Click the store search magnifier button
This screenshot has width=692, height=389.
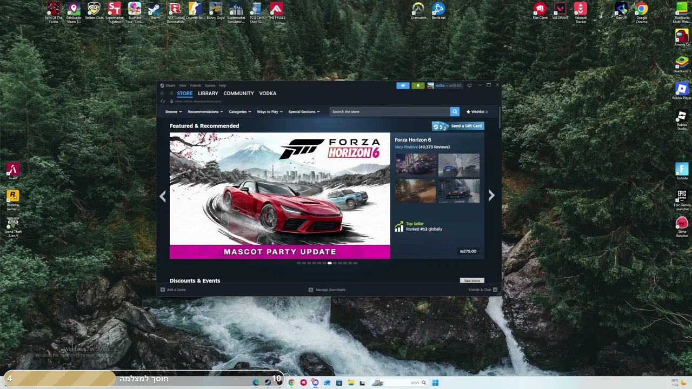[455, 112]
